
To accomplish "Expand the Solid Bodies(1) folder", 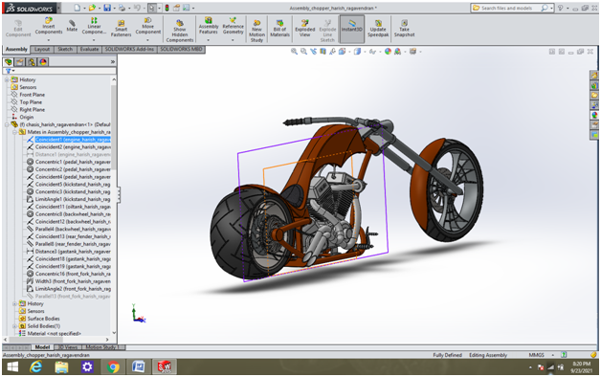I will point(14,326).
